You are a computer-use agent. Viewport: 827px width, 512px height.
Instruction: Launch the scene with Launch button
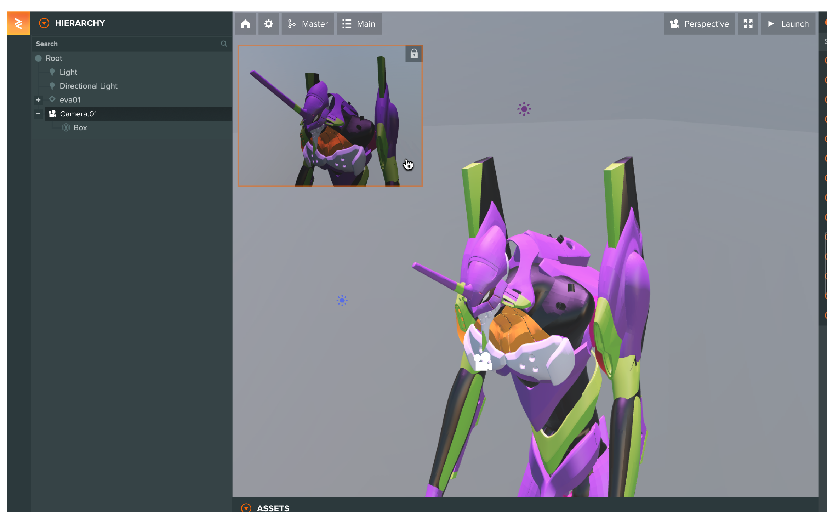788,24
